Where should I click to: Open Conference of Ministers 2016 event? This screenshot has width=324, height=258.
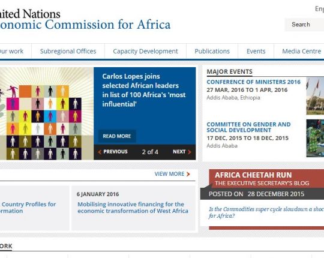click(x=254, y=82)
